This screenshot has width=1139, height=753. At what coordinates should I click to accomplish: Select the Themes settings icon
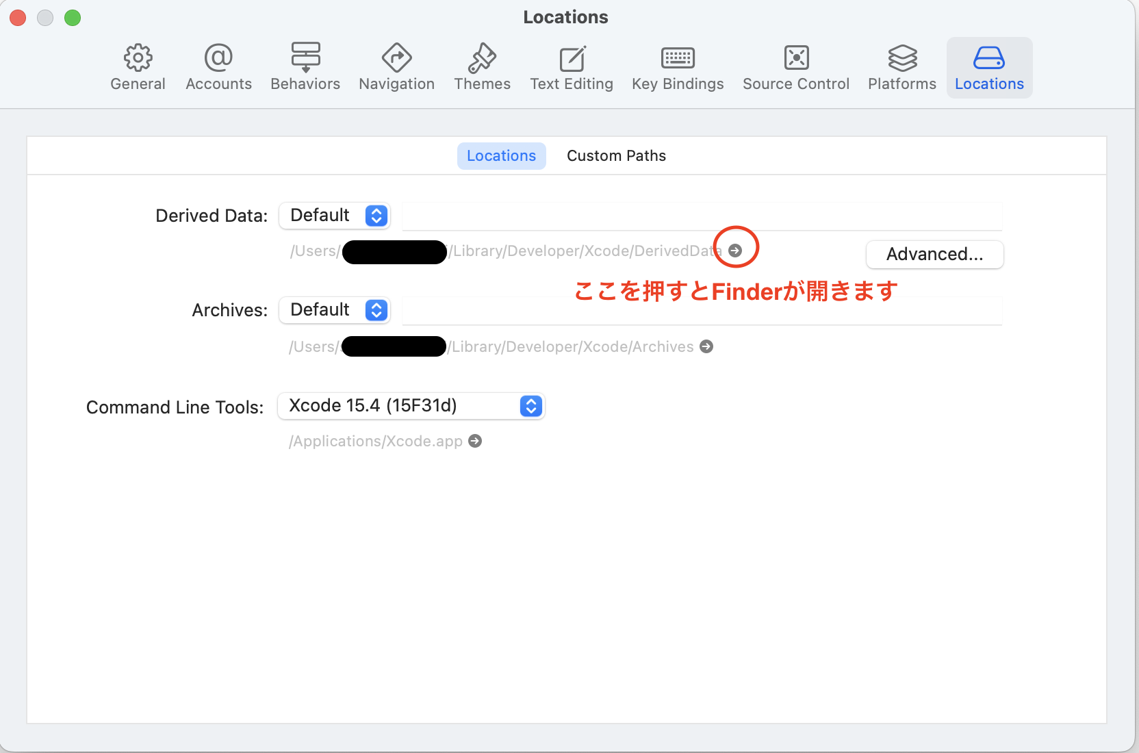click(482, 66)
